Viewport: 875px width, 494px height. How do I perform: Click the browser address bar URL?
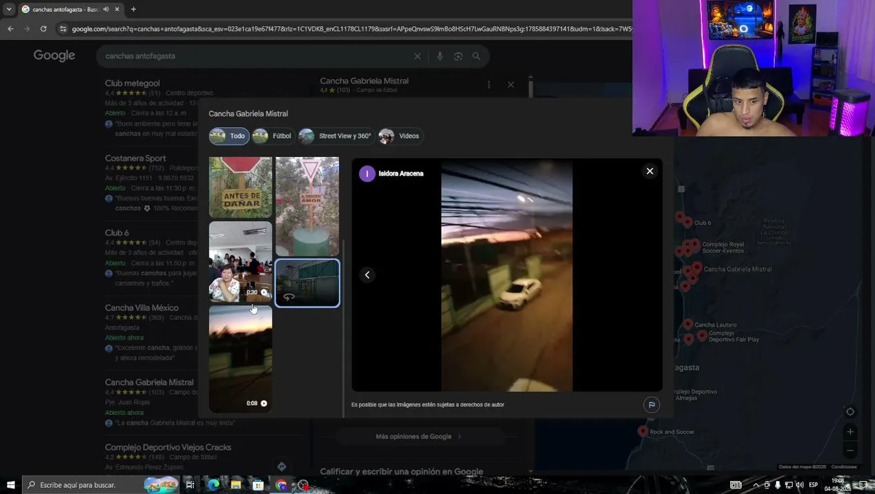(351, 29)
